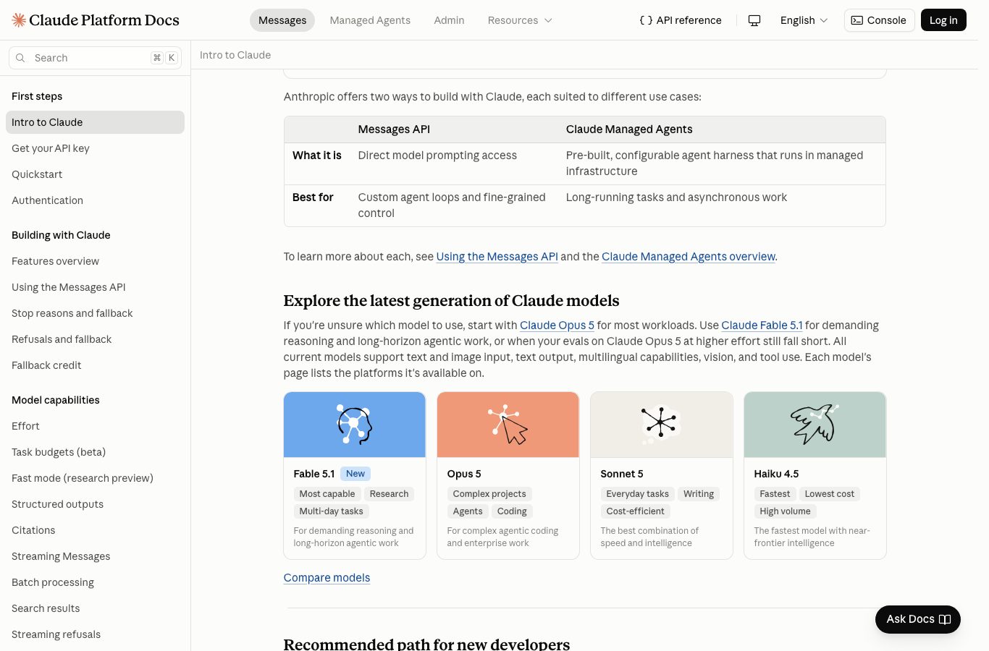Screen dimensions: 989x651
Task: Click the curly braces API reference icon
Action: (x=646, y=20)
